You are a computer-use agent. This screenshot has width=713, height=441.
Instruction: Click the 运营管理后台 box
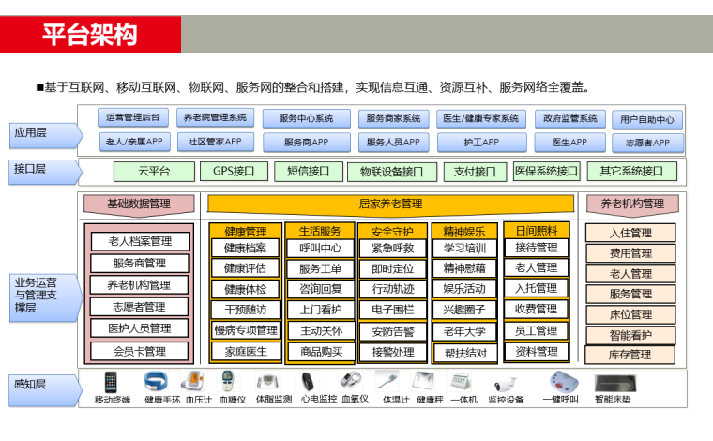pyautogui.click(x=132, y=118)
